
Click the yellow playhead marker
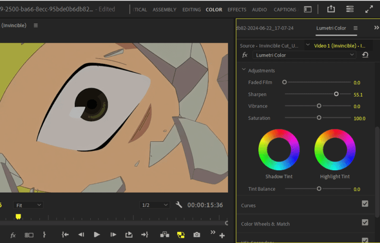coord(18,216)
